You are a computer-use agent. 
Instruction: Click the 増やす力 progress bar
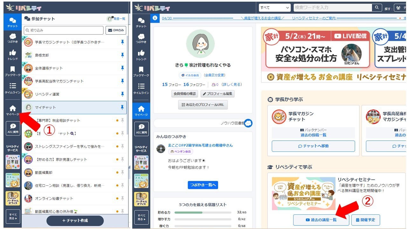tap(203, 219)
